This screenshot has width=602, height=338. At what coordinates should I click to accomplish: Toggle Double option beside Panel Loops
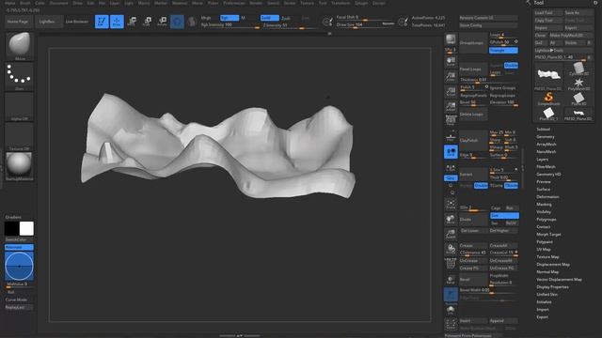(511, 65)
